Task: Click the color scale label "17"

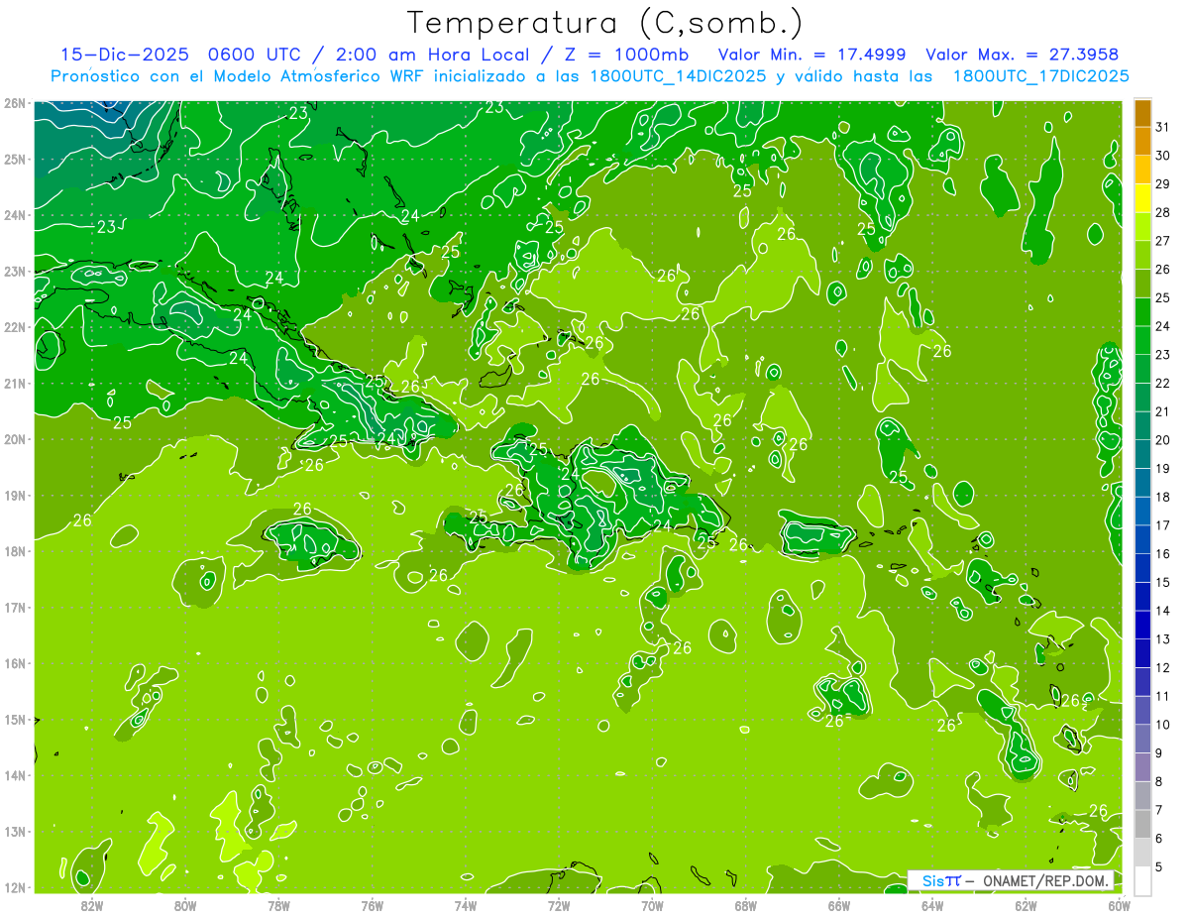Action: pyautogui.click(x=1163, y=525)
